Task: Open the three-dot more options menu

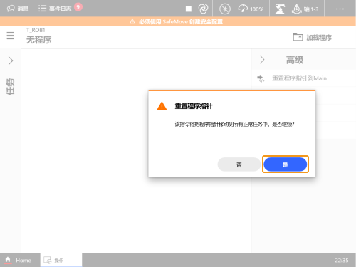Action: coord(340,9)
